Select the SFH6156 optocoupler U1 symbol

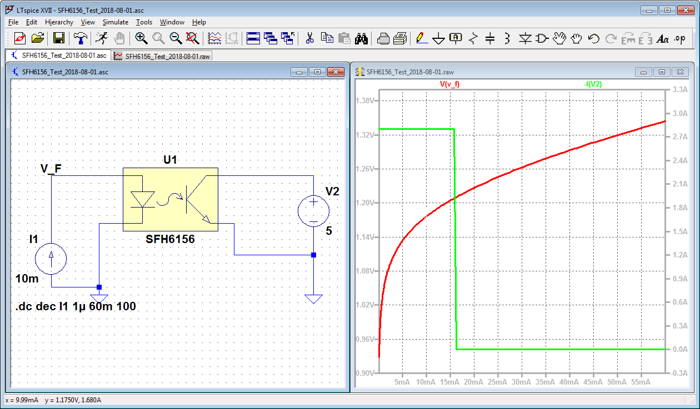click(170, 199)
